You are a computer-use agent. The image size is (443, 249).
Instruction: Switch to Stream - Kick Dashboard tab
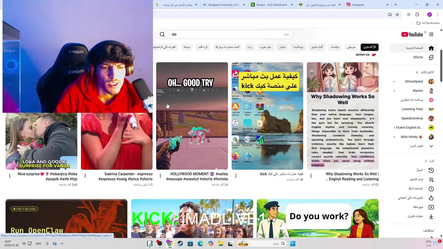tap(272, 5)
